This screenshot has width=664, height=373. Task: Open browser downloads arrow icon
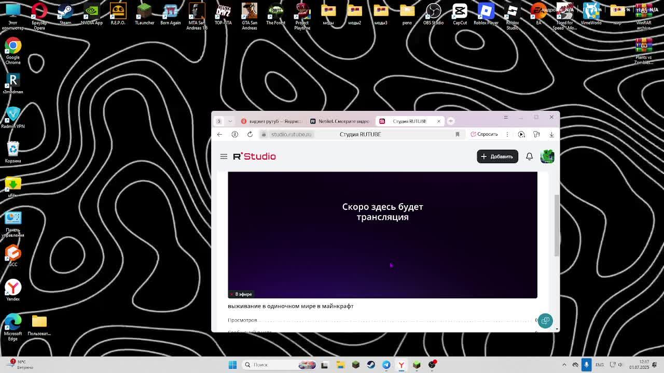pos(551,134)
